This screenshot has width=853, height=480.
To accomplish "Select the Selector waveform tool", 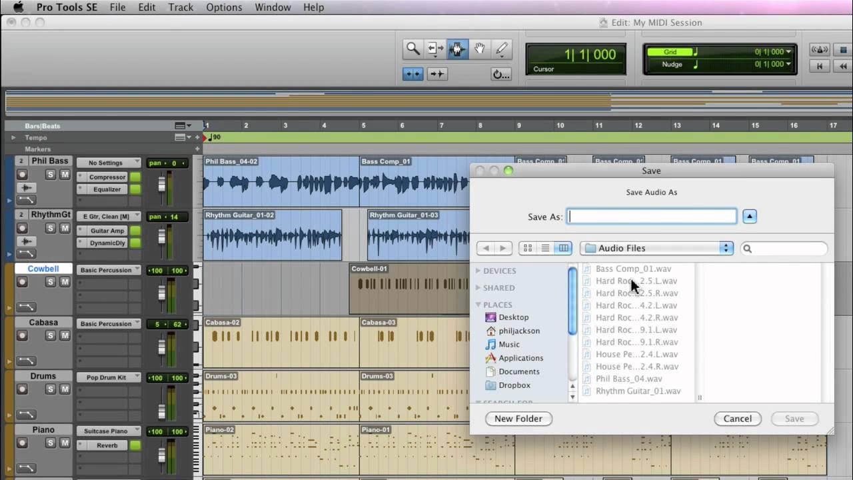I will pos(457,49).
